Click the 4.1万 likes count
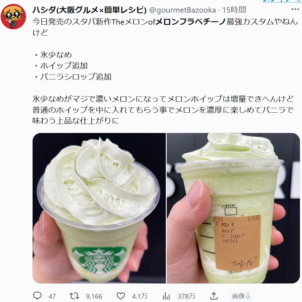 tap(140, 296)
